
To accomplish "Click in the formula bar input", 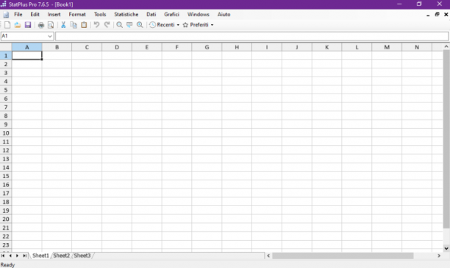I will 251,36.
